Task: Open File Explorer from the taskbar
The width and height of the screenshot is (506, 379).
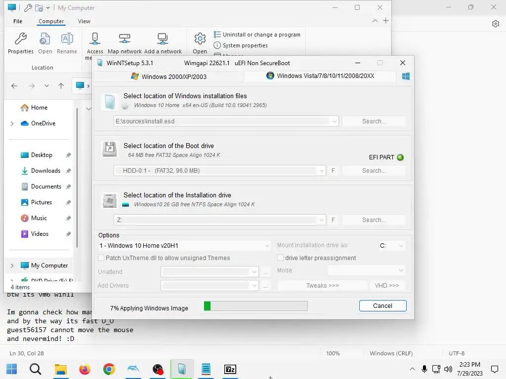Action: tap(60, 369)
